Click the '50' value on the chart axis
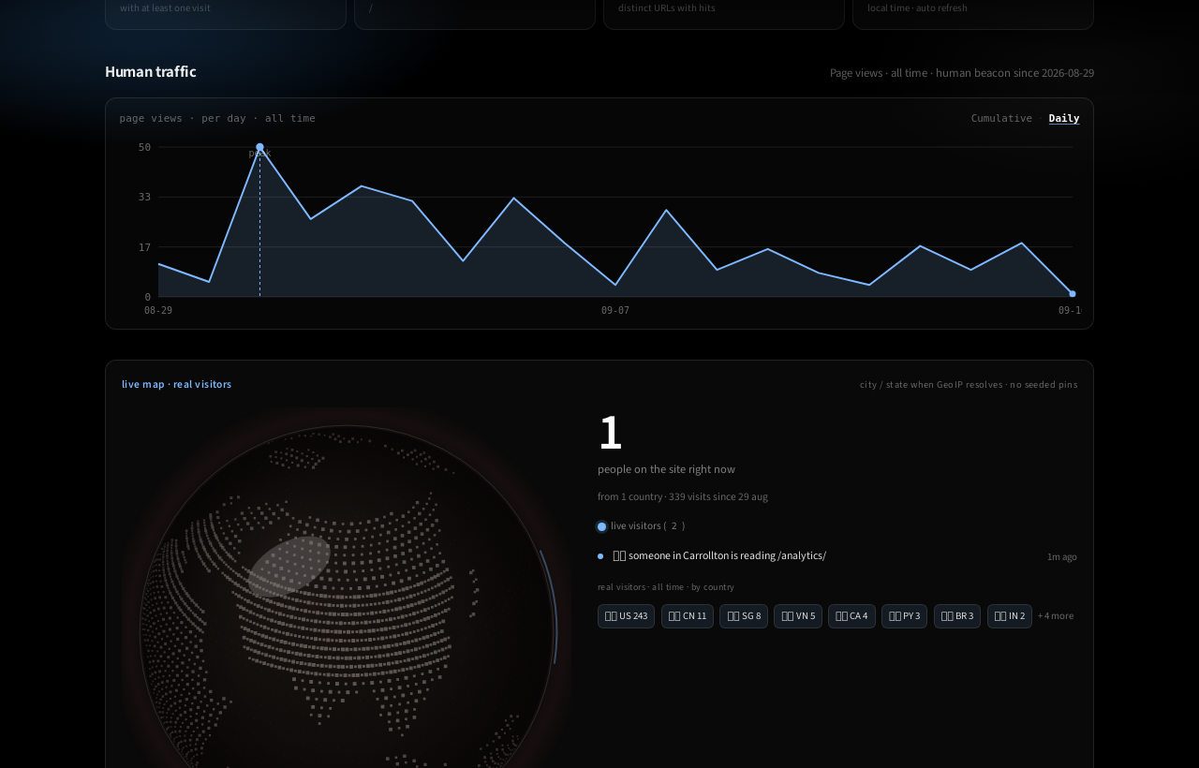The height and width of the screenshot is (768, 1199). tap(144, 147)
